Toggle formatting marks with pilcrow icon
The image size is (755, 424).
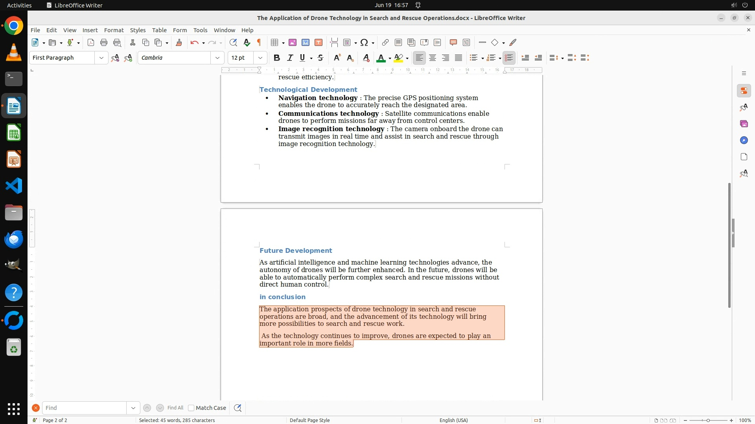point(259,42)
